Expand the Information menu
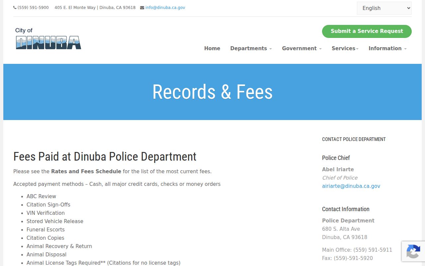The width and height of the screenshot is (425, 266). pyautogui.click(x=387, y=49)
